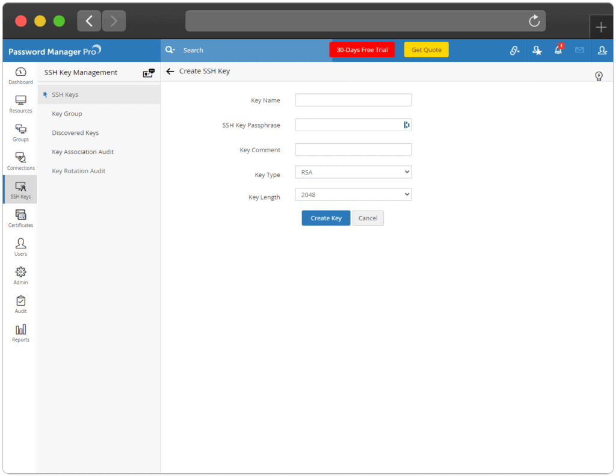Click the browser forward arrow

[x=114, y=21]
